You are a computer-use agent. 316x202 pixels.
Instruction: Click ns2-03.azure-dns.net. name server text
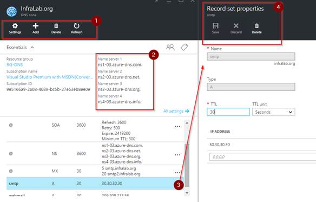point(119,77)
